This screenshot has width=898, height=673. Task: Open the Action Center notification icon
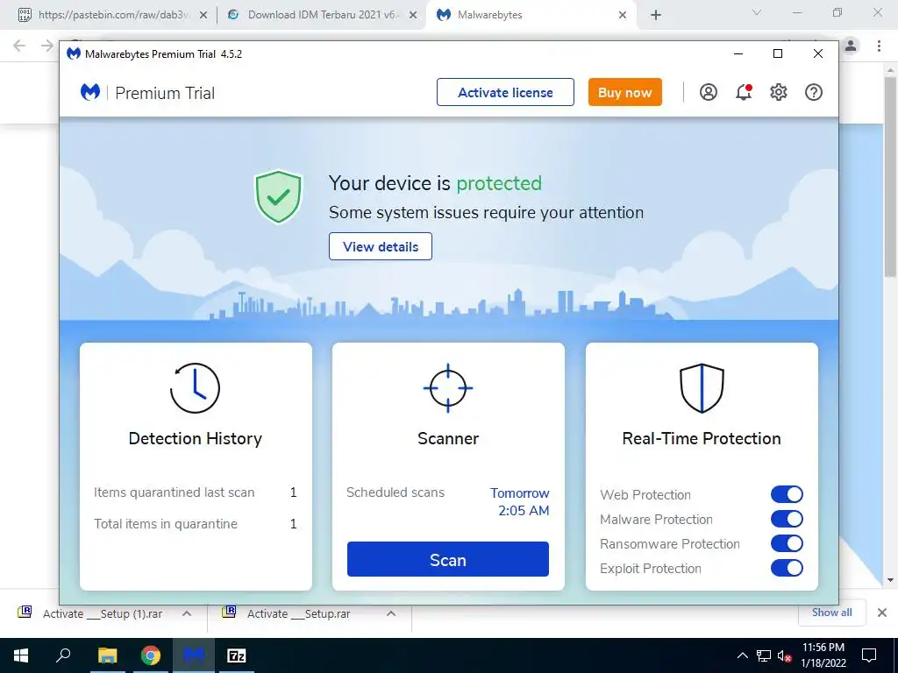tap(869, 655)
